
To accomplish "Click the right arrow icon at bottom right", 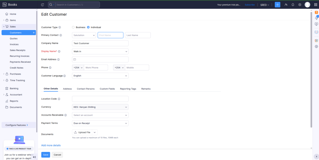I will tap(317, 157).
